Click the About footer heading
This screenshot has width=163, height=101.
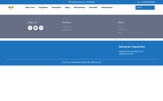coord(121,22)
